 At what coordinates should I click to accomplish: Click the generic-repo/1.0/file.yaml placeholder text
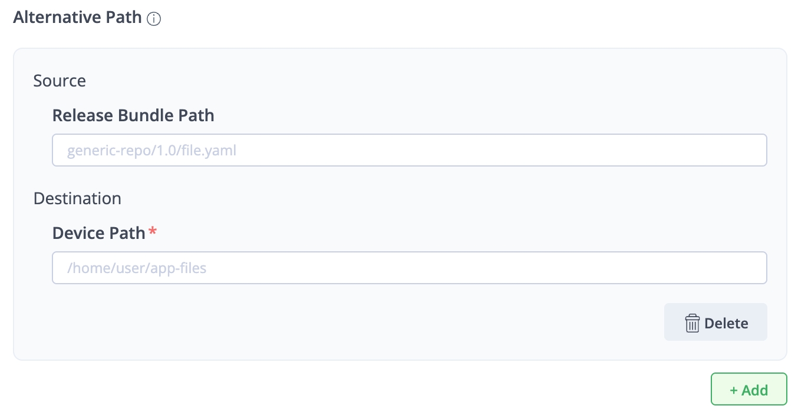tap(151, 151)
